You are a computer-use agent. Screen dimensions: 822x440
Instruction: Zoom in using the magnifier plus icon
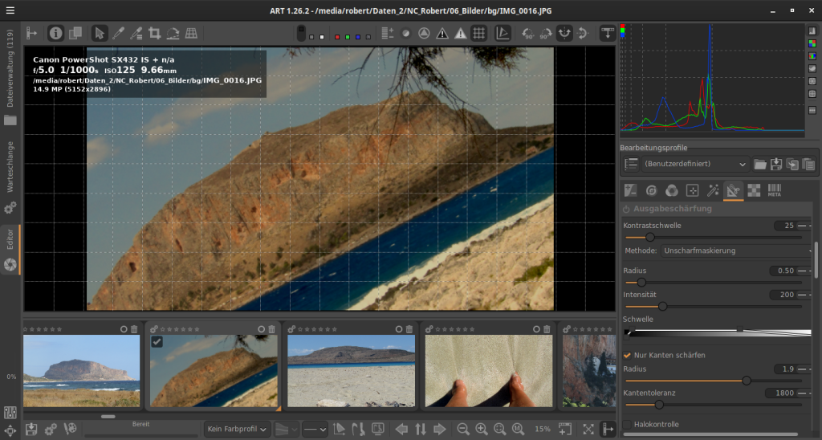click(x=482, y=429)
